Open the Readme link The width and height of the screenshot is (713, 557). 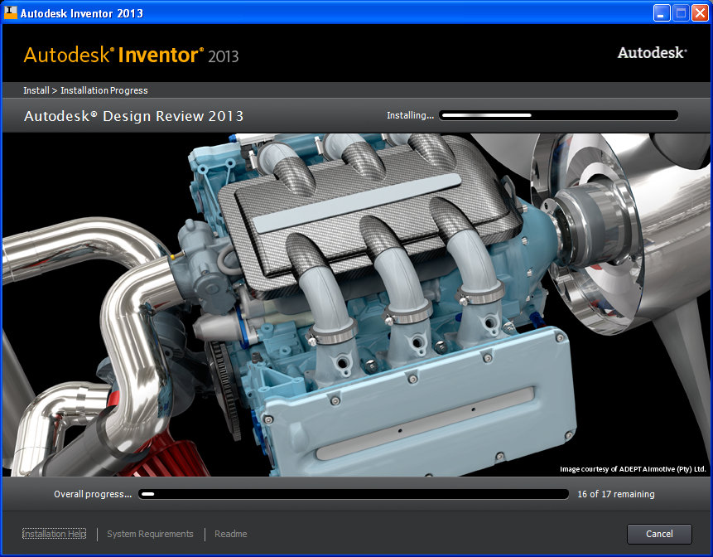click(230, 534)
